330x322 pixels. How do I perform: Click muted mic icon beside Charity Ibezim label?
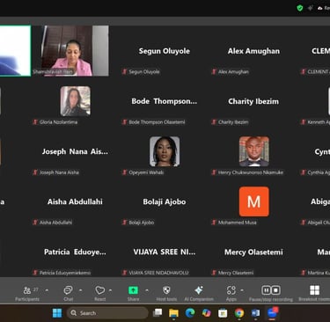(x=214, y=122)
